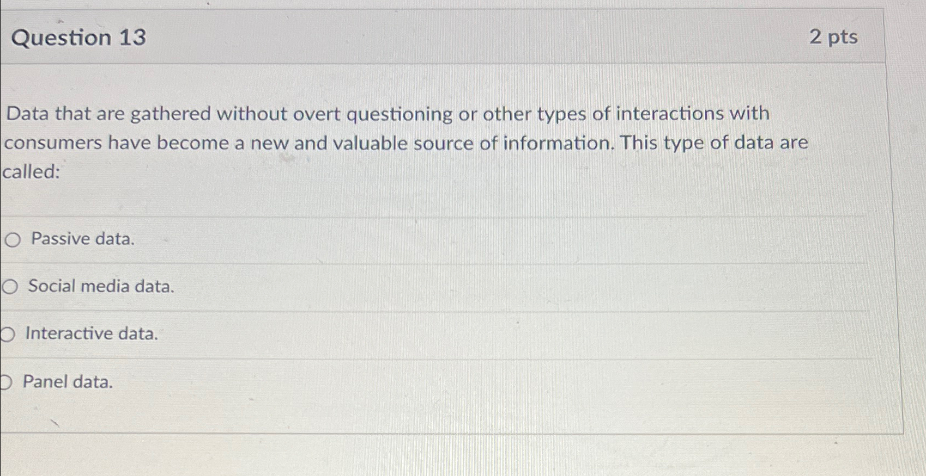The width and height of the screenshot is (926, 476).
Task: Click the fourth answer row area
Action: pyautogui.click(x=382, y=383)
